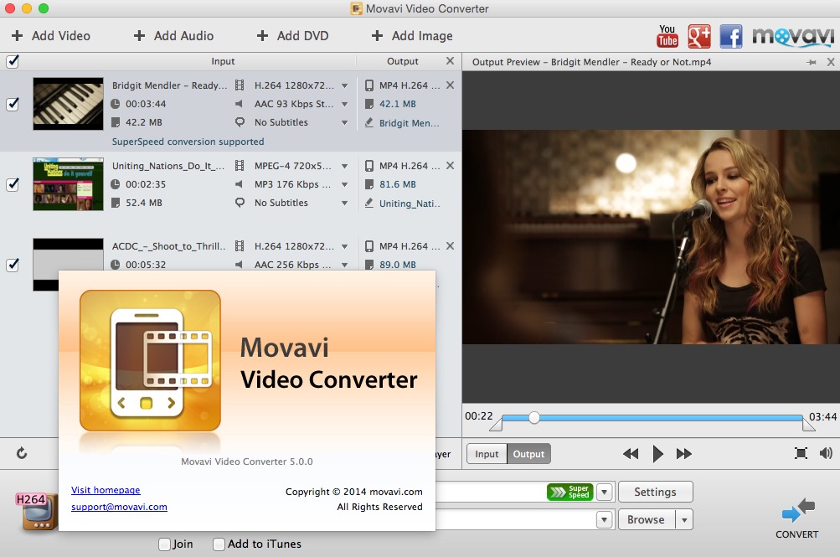840x557 pixels.
Task: Toggle the SuperSpeed badge
Action: pyautogui.click(x=569, y=492)
